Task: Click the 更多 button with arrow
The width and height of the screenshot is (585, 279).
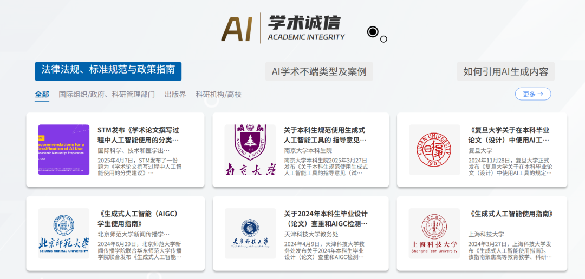Action: tap(532, 94)
